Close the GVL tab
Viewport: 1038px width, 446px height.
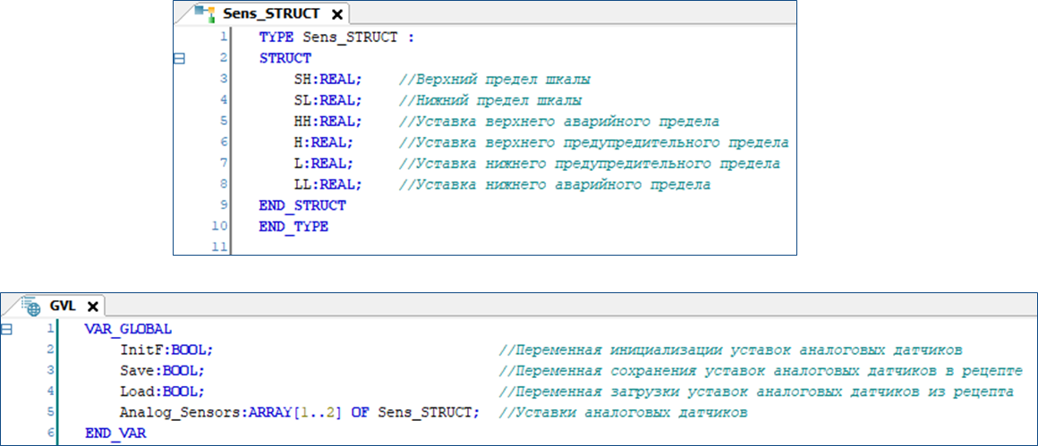click(91, 305)
